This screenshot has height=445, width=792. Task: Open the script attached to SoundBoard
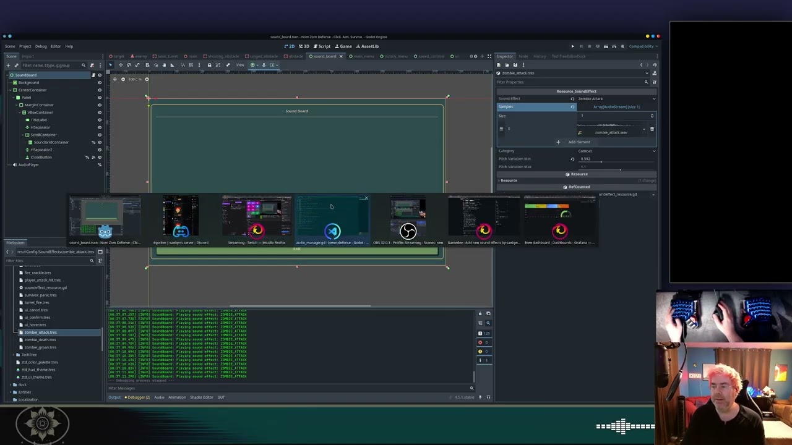93,75
